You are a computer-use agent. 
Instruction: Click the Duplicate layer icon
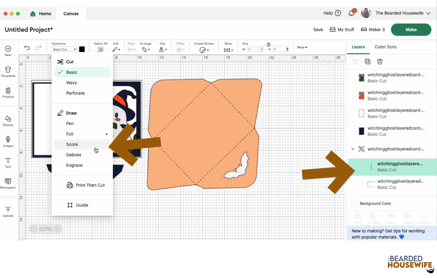(x=368, y=62)
